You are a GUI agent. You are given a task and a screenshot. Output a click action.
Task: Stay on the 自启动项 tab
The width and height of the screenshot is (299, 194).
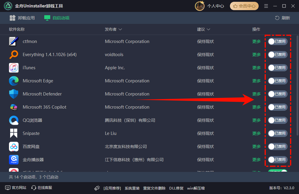tap(57, 18)
